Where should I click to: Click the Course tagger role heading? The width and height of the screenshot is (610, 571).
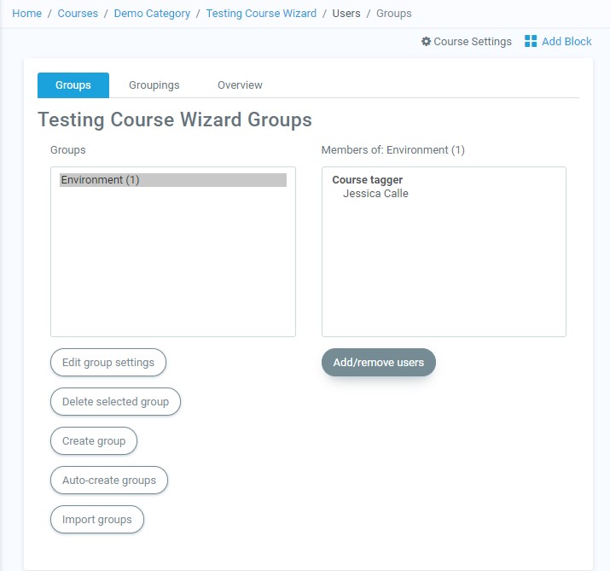pyautogui.click(x=367, y=180)
